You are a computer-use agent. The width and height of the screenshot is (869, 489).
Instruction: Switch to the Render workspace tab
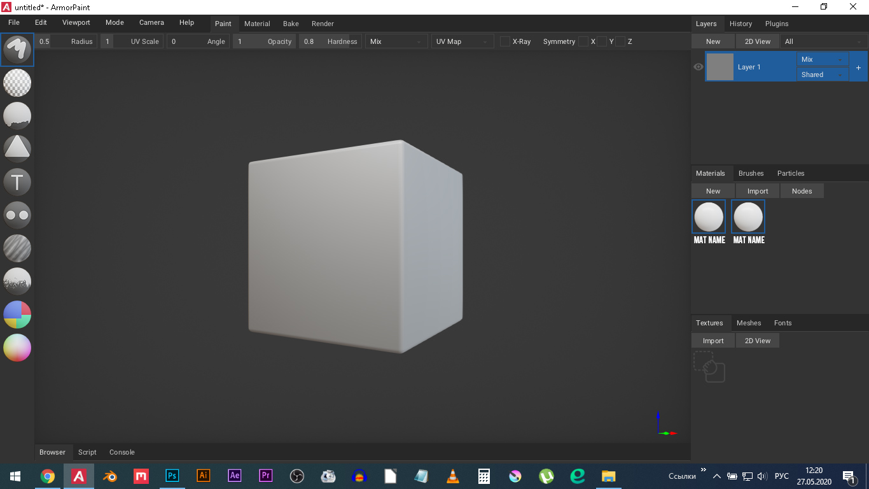323,24
